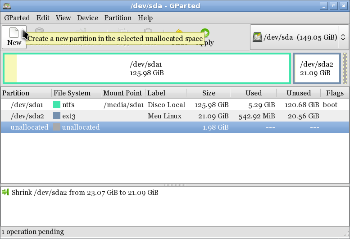This screenshot has width=350, height=239.
Task: Click the Mount Point column header
Action: click(123, 93)
